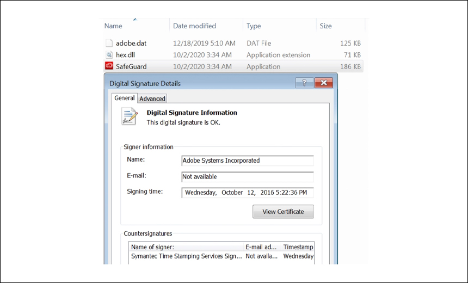The height and width of the screenshot is (283, 468).
Task: Click the E-mail ad... column header
Action: (x=261, y=247)
